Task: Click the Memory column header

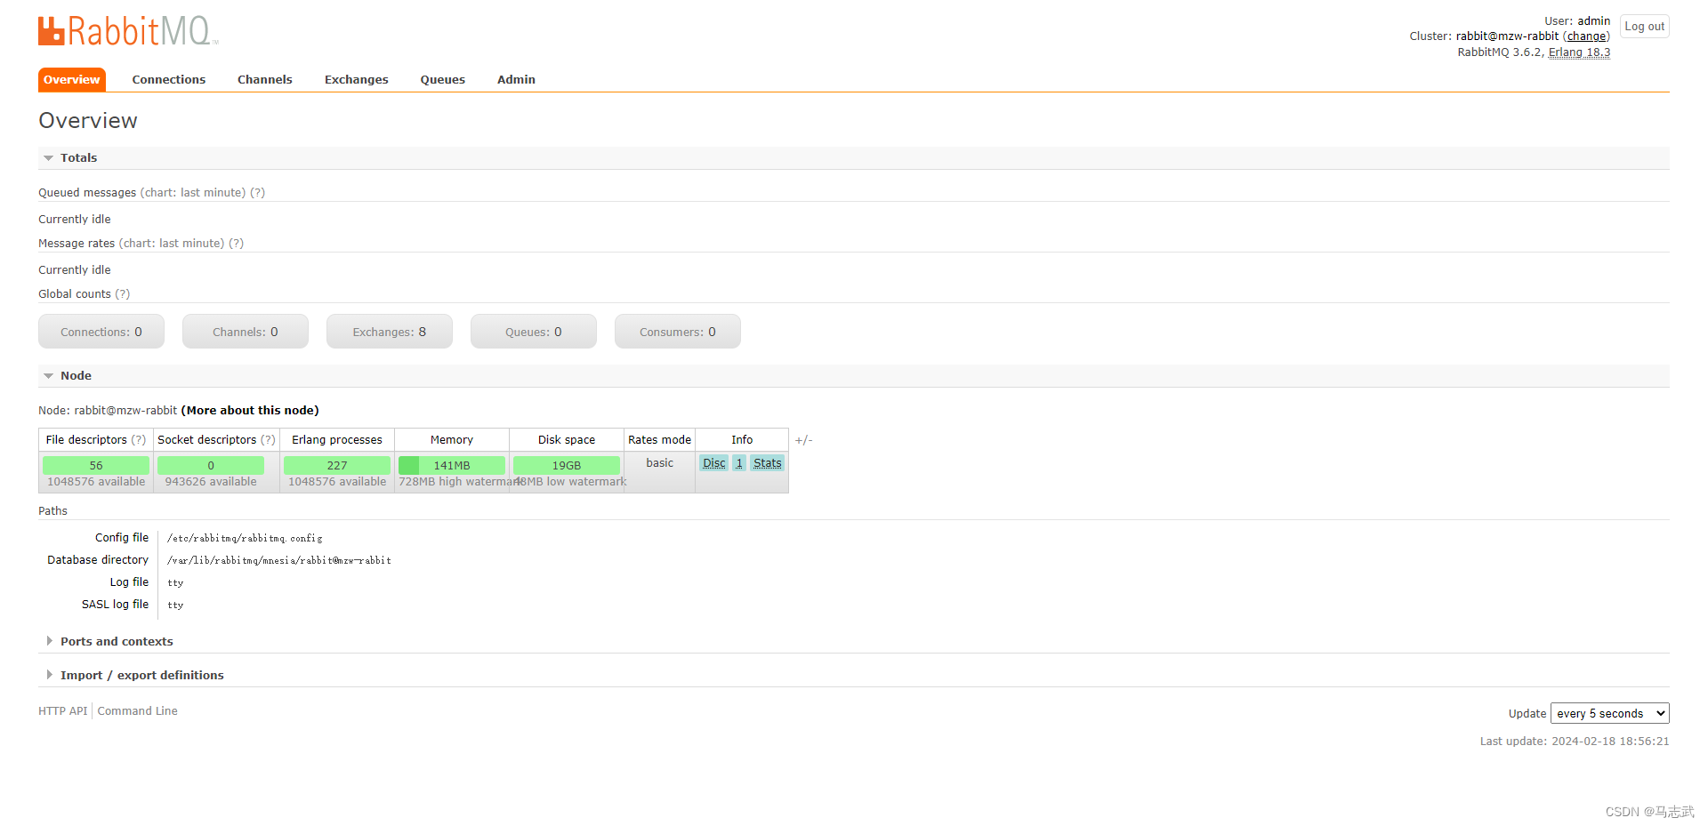Action: (452, 440)
